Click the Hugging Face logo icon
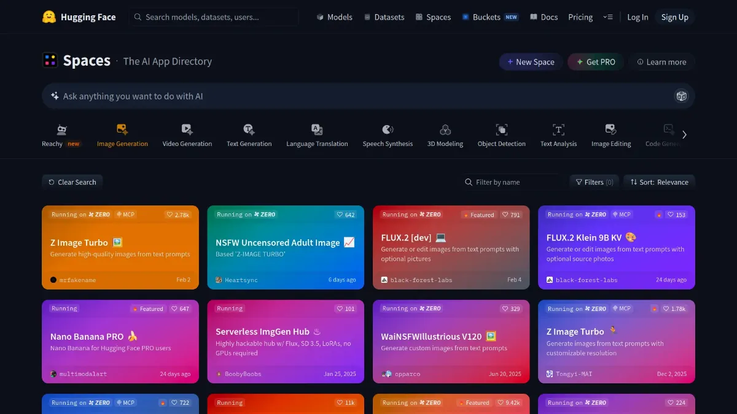737x414 pixels. pyautogui.click(x=49, y=17)
